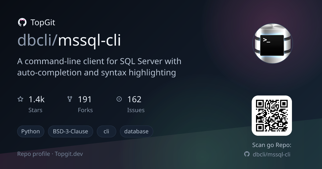Select the cli topic tag
Viewport: 322px width, 169px height.
107,131
